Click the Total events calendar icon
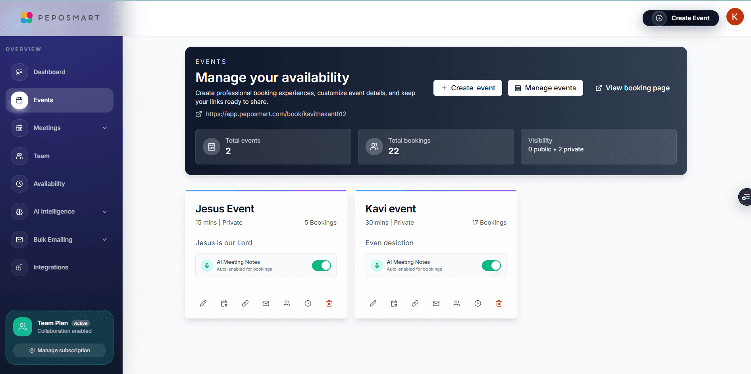Screen dimensions: 751x374 [x=212, y=147]
